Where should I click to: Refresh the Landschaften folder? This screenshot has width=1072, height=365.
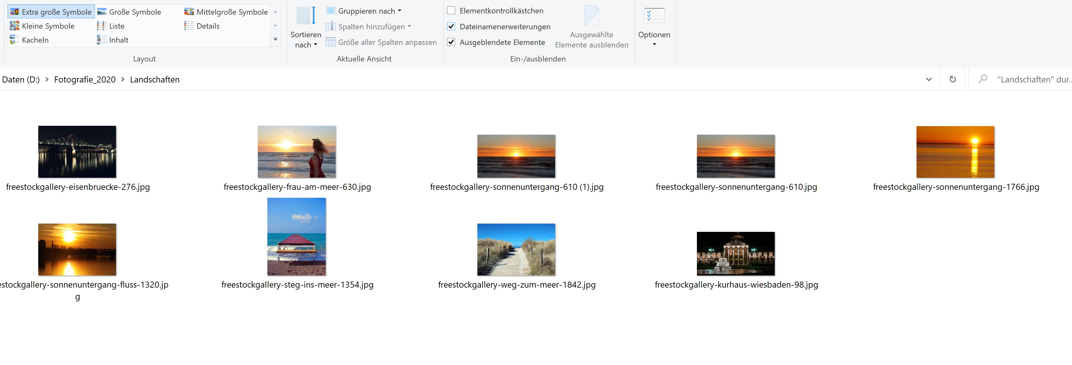[952, 79]
